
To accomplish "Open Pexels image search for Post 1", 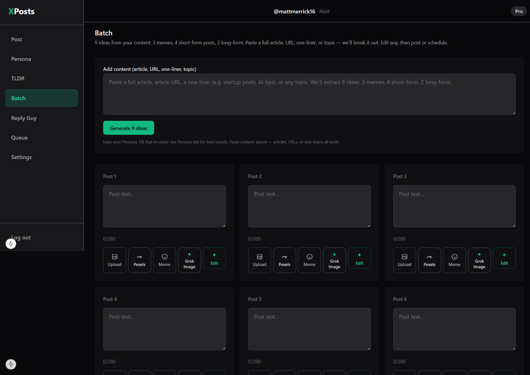I will pyautogui.click(x=139, y=260).
